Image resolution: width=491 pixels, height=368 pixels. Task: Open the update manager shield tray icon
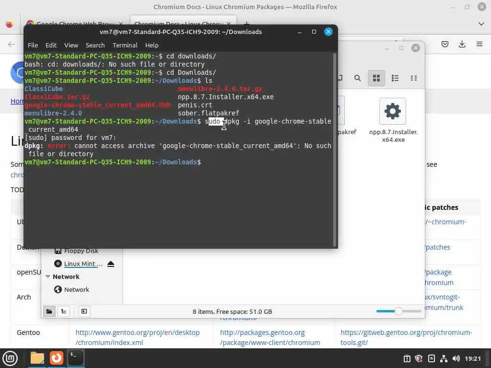point(419,358)
